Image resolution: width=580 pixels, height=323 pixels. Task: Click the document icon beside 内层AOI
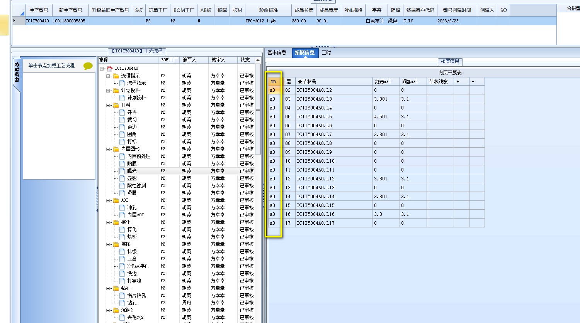coord(122,215)
